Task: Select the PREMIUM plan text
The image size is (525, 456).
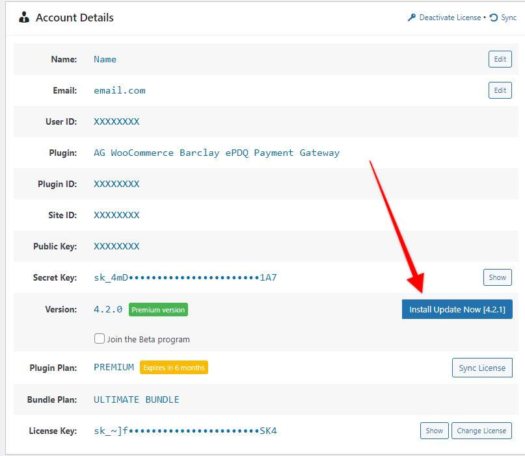Action: [x=114, y=367]
